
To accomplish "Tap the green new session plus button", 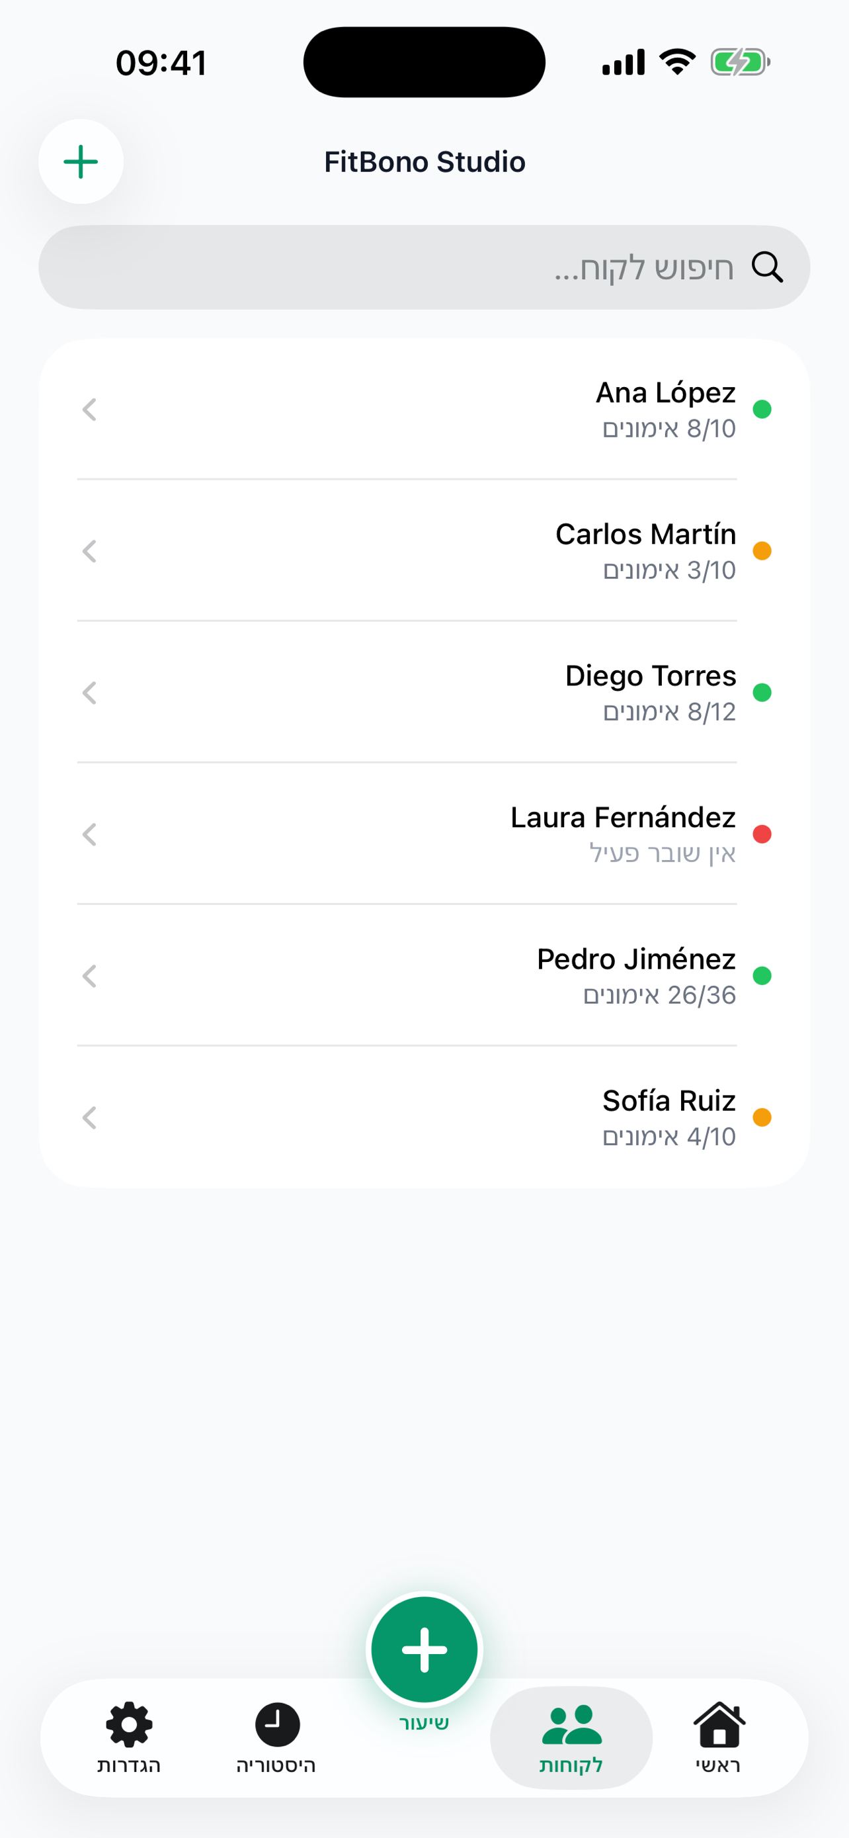I will [424, 1649].
